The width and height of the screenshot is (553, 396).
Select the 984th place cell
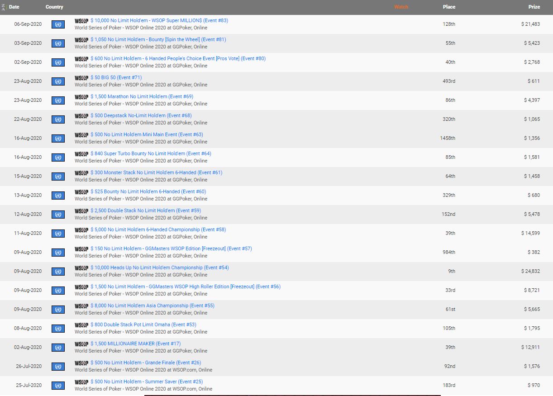pos(449,253)
